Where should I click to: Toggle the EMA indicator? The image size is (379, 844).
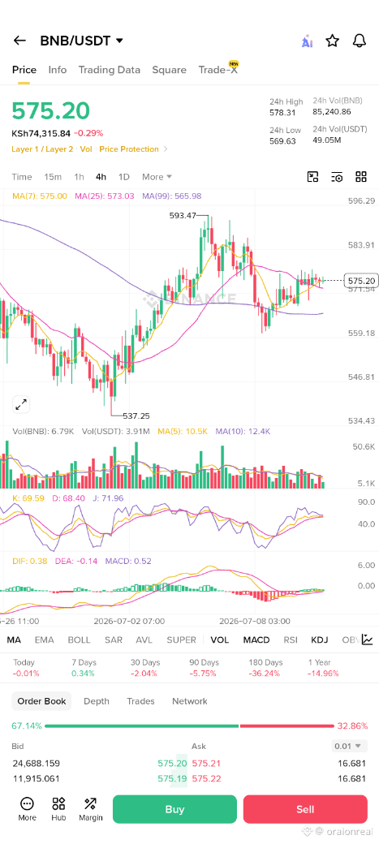tap(44, 640)
